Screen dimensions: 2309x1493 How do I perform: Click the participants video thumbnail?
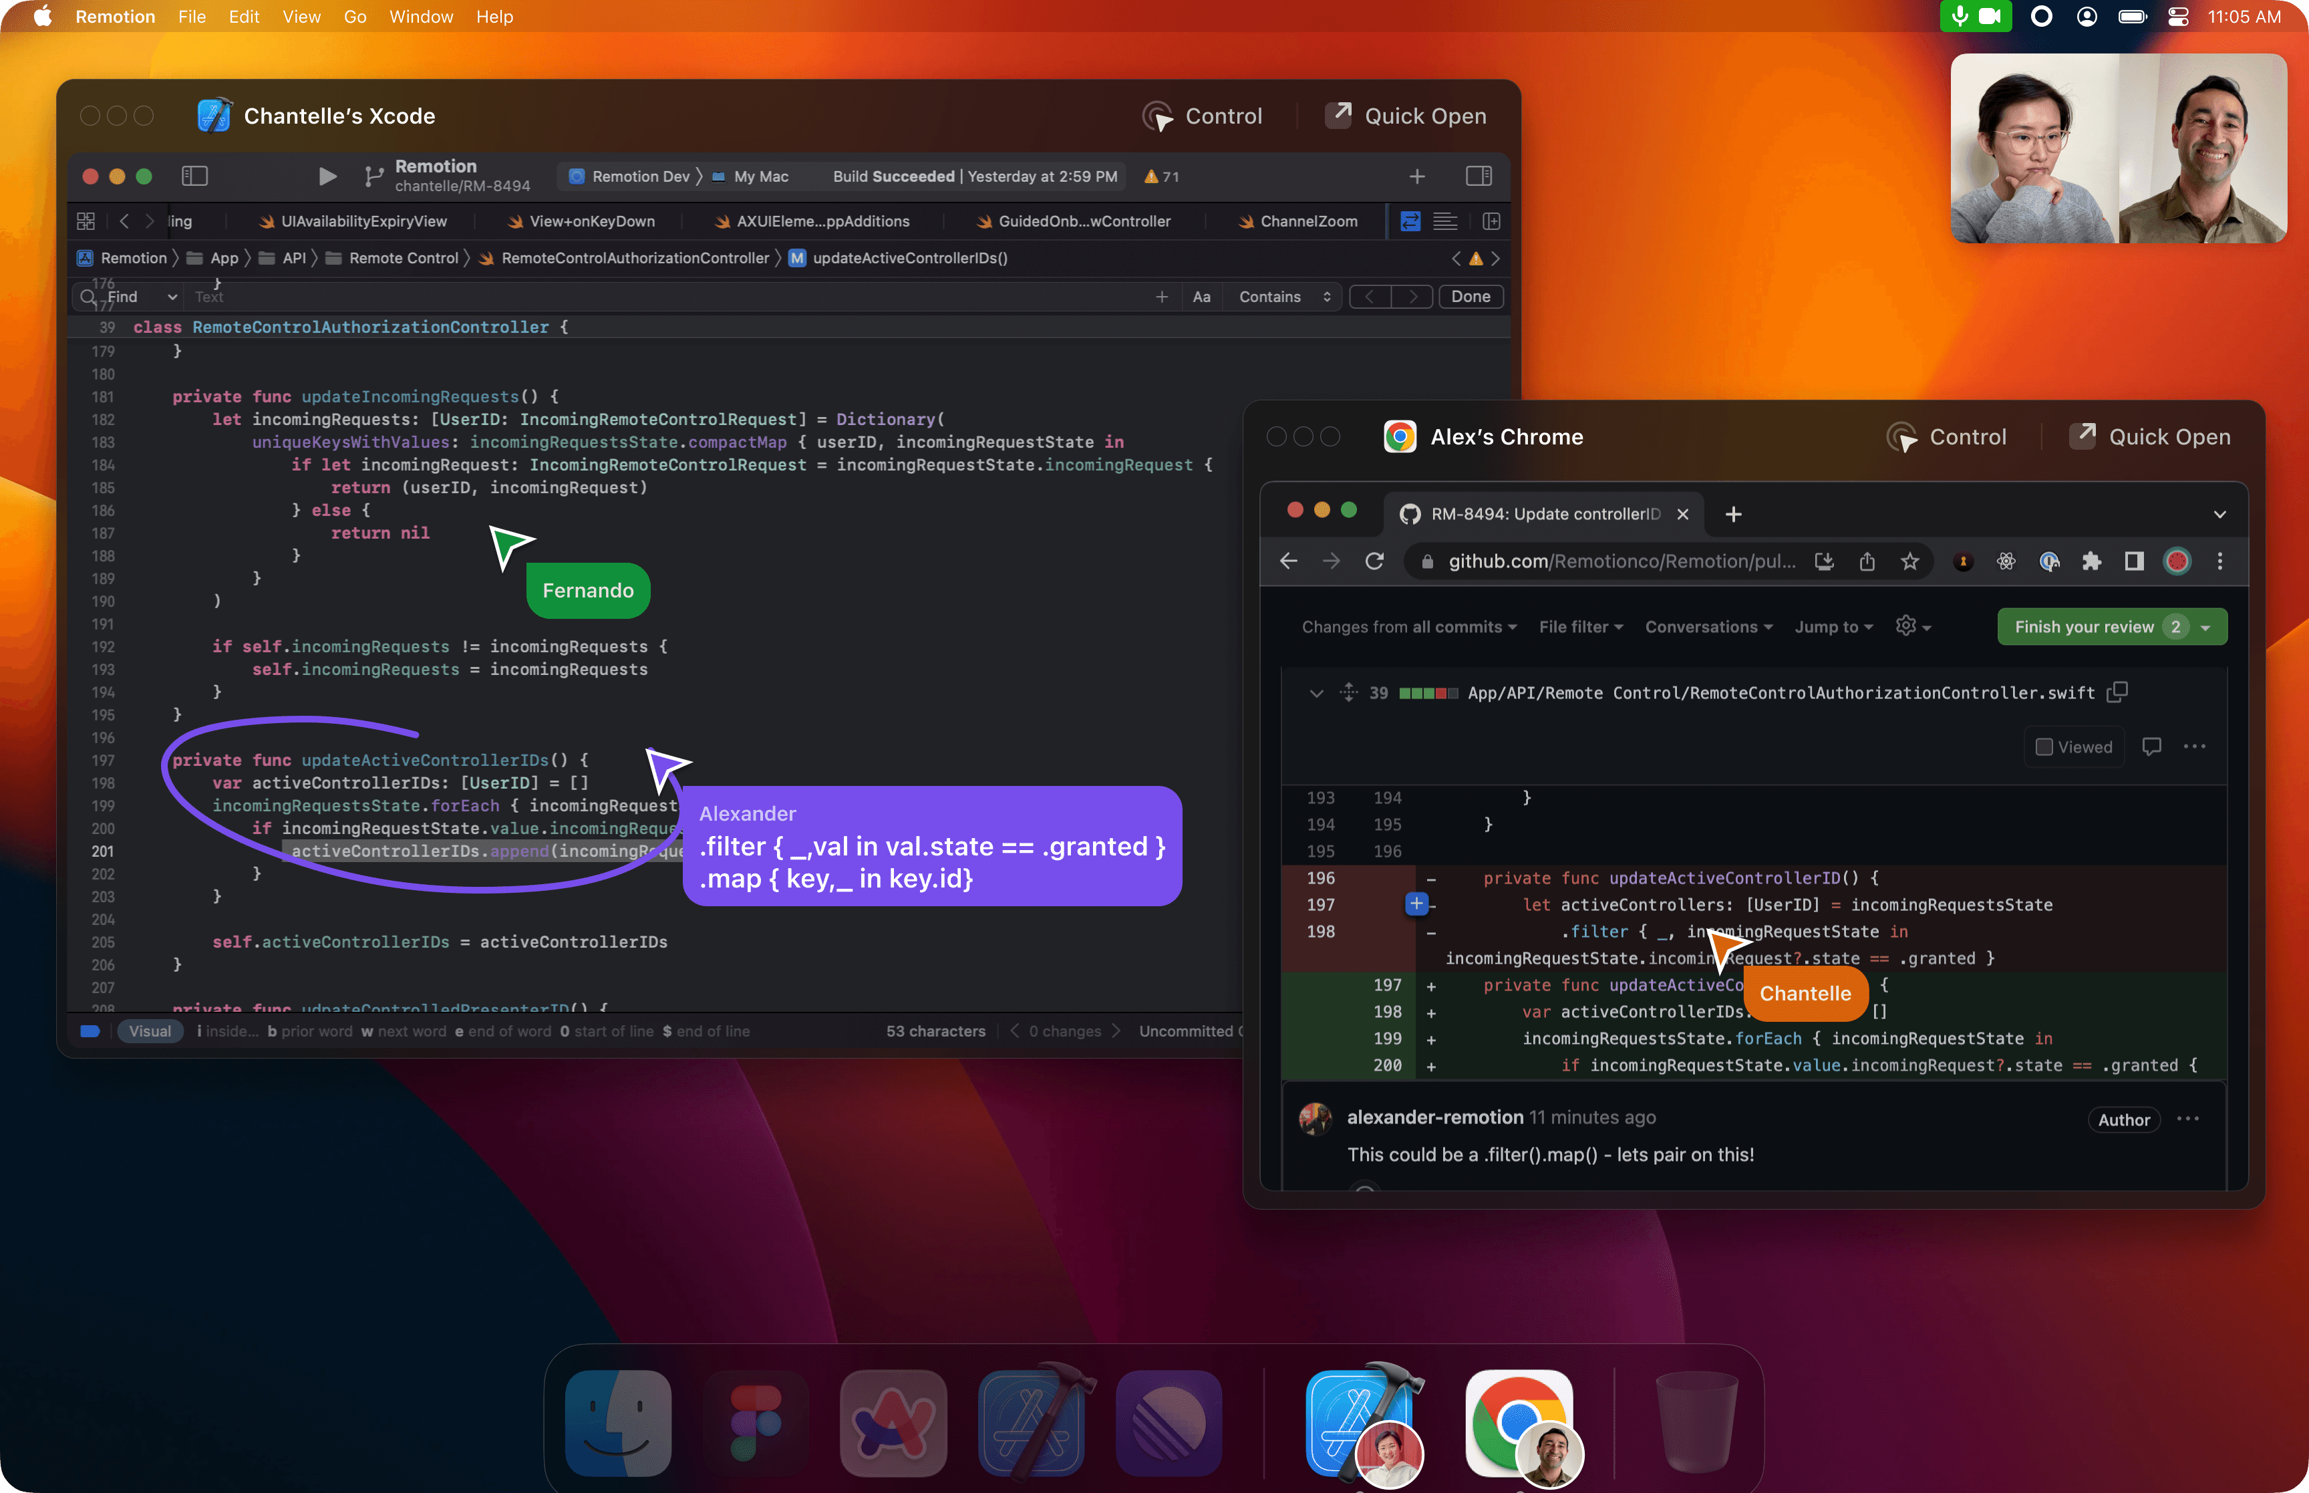pos(2118,148)
